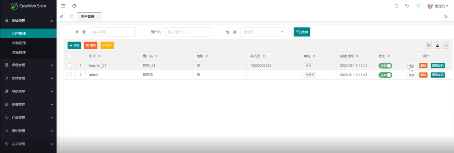Expand the 课程管理 menu group
This screenshot has width=454, height=153.
(28, 65)
